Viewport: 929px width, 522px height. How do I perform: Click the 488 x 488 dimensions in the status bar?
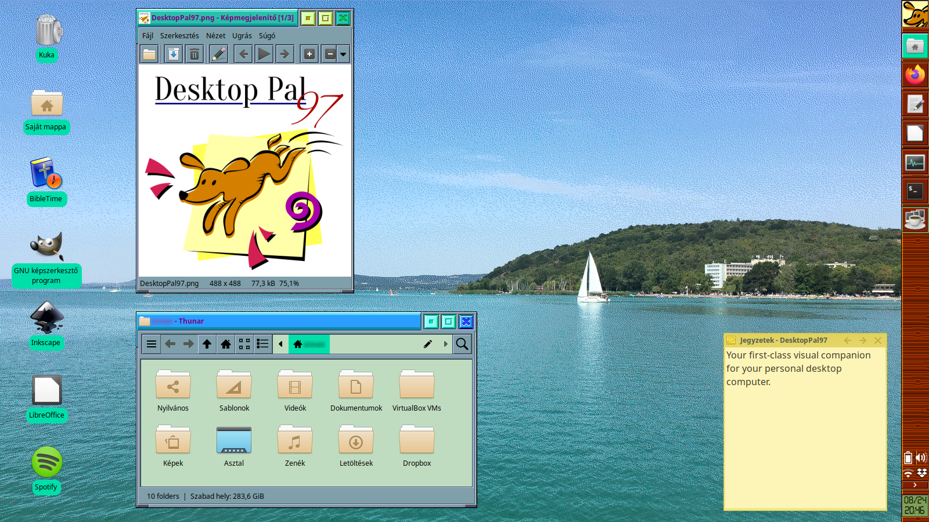coord(225,284)
